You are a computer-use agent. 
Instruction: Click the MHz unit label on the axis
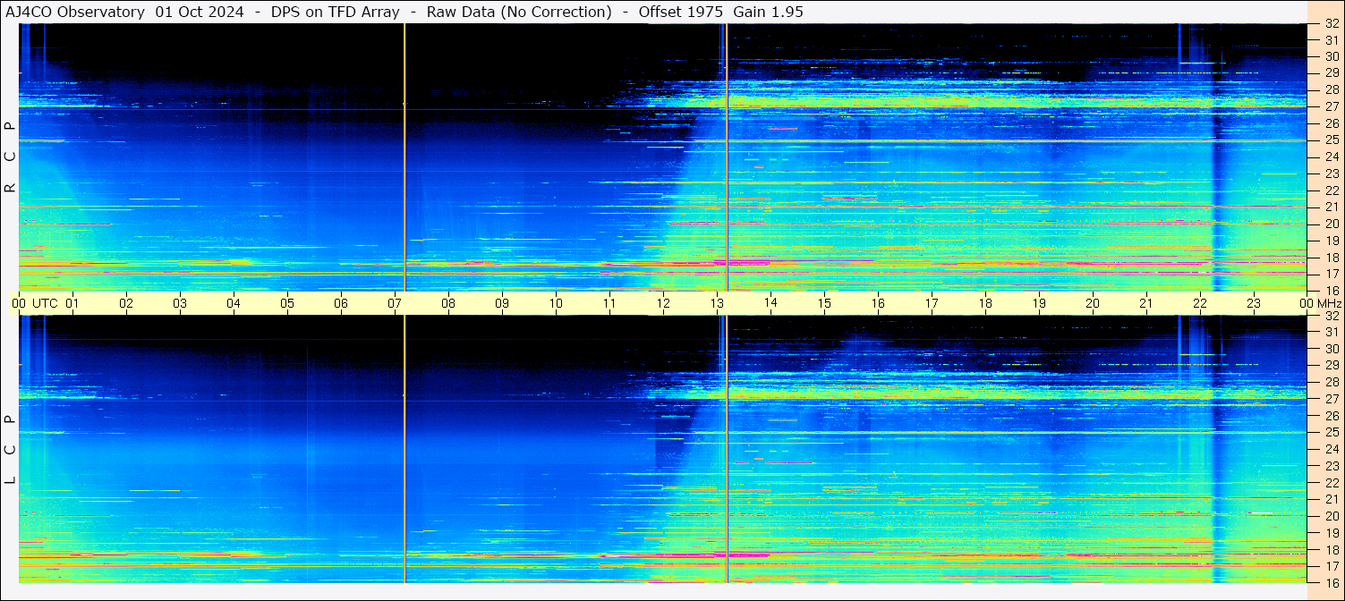[x=1329, y=303]
